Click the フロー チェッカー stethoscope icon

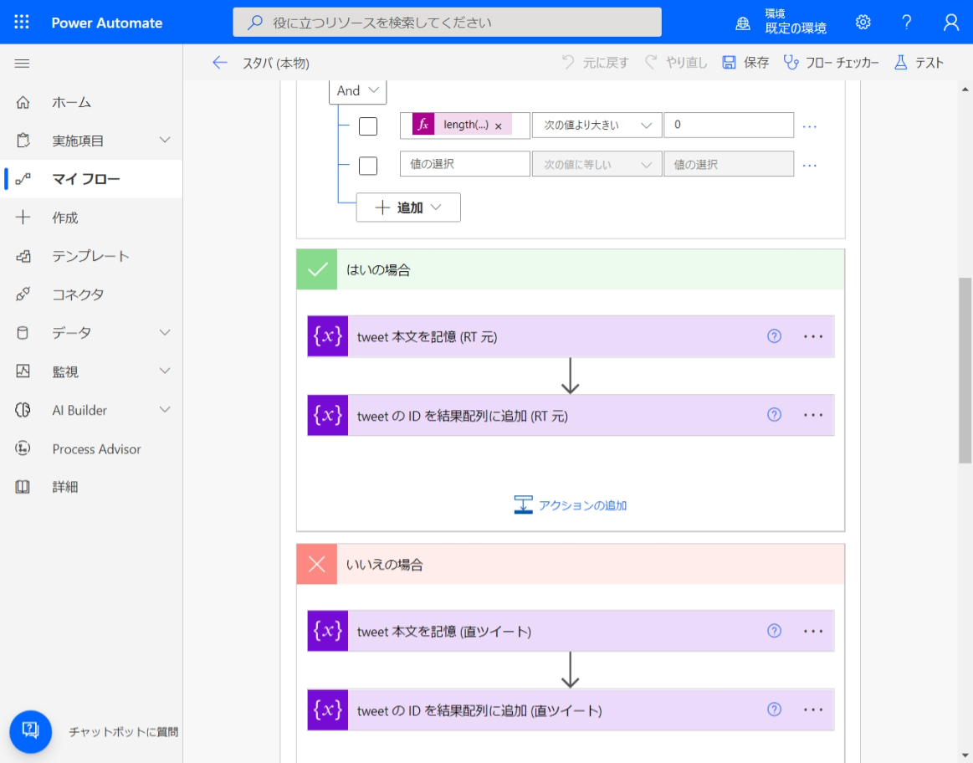click(791, 62)
